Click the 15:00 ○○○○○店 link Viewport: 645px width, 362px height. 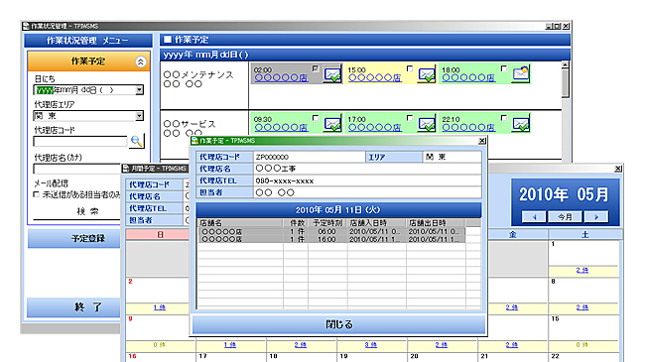[x=375, y=77]
